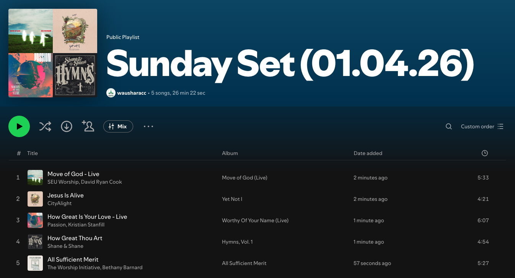Sort by the Date added column header
This screenshot has height=278, width=515.
368,153
